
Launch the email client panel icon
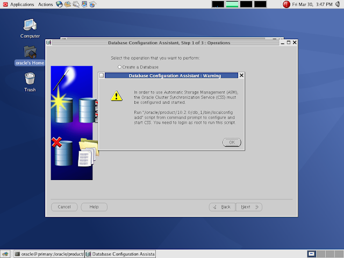pyautogui.click(x=68, y=4)
